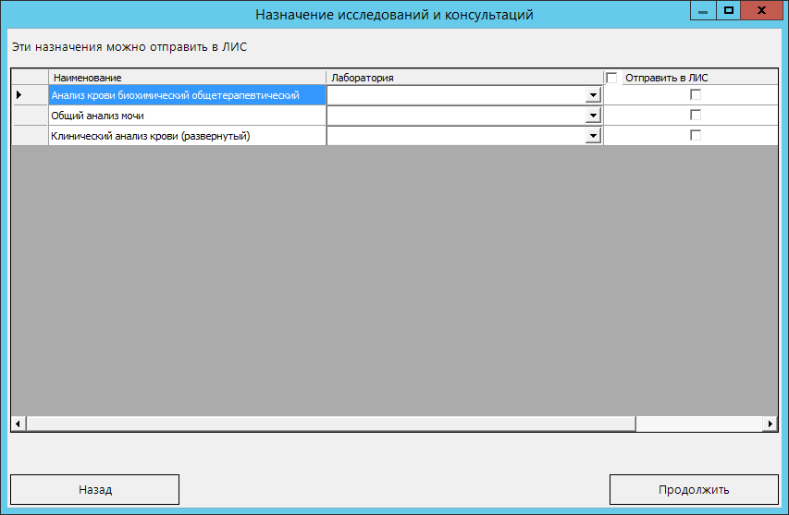Open laboratory dropdown for Клинический анализ крови
Viewport: 789px width, 515px height.
(592, 136)
